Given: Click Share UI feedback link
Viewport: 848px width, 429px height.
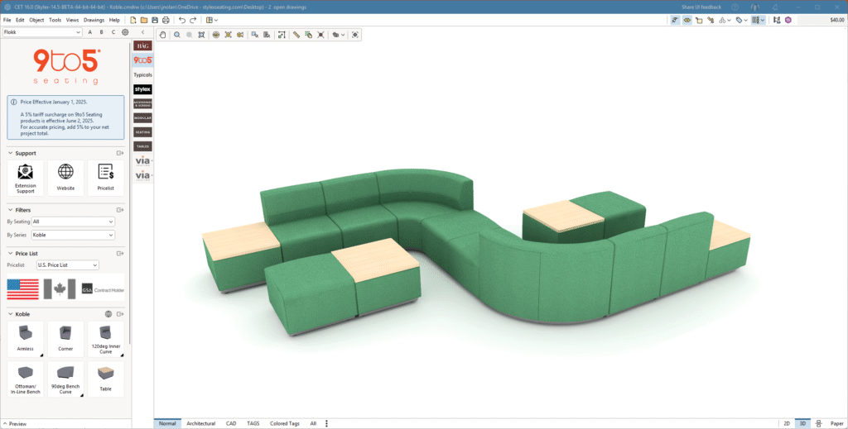Looking at the screenshot, I should (x=702, y=7).
